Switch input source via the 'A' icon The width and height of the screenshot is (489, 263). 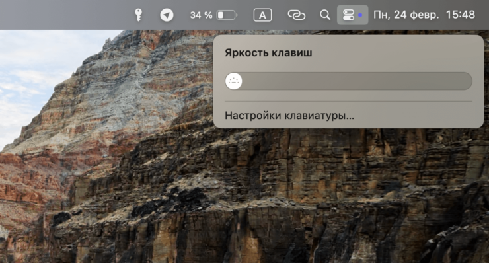(262, 15)
